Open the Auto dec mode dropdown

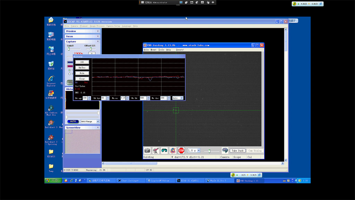coord(182,98)
